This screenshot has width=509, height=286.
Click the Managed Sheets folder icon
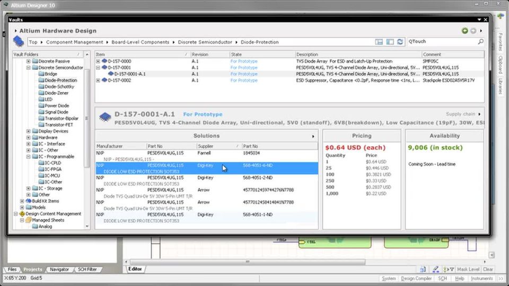[29, 220]
